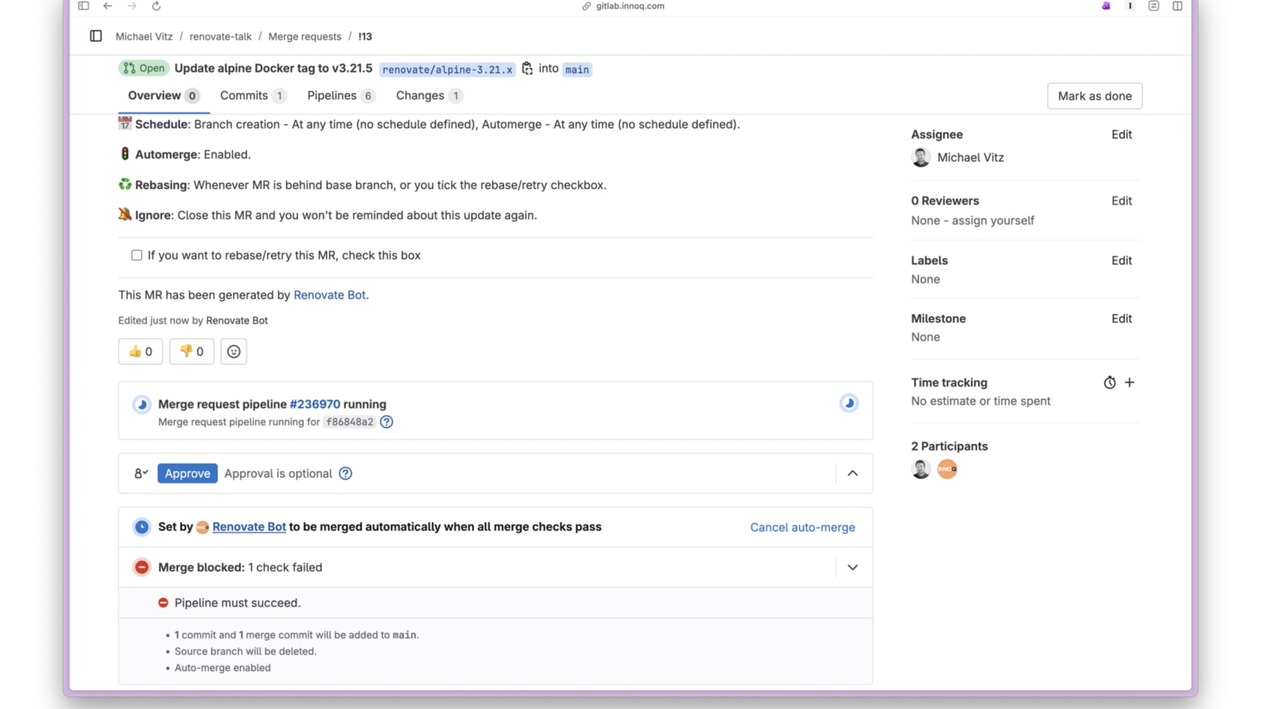Open the Changes tab

coord(430,95)
